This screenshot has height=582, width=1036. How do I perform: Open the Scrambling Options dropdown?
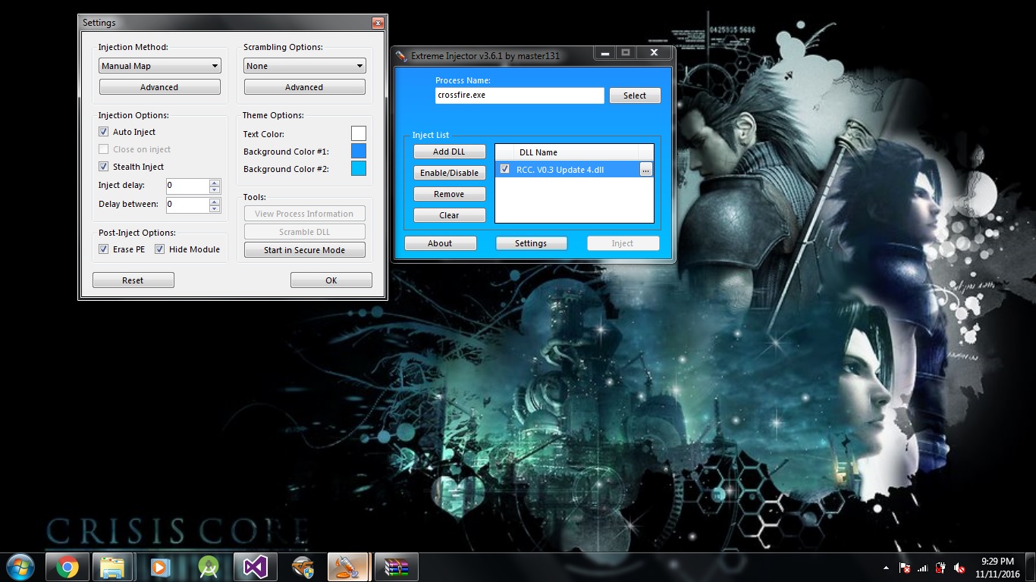[x=305, y=66]
